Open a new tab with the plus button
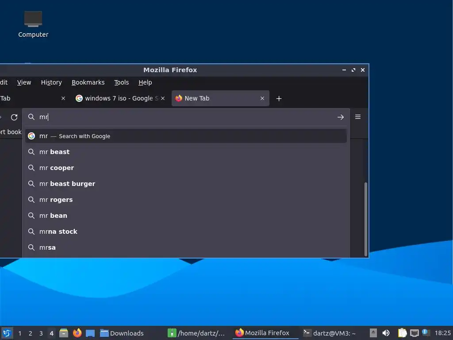Viewport: 453px width, 340px height. pos(279,99)
